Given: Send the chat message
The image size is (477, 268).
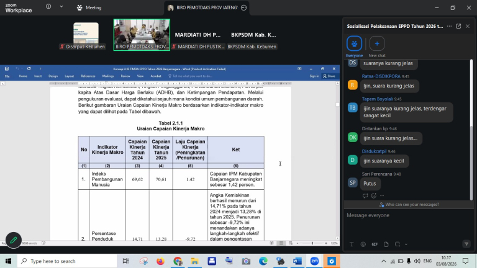Looking at the screenshot, I should pyautogui.click(x=466, y=244).
